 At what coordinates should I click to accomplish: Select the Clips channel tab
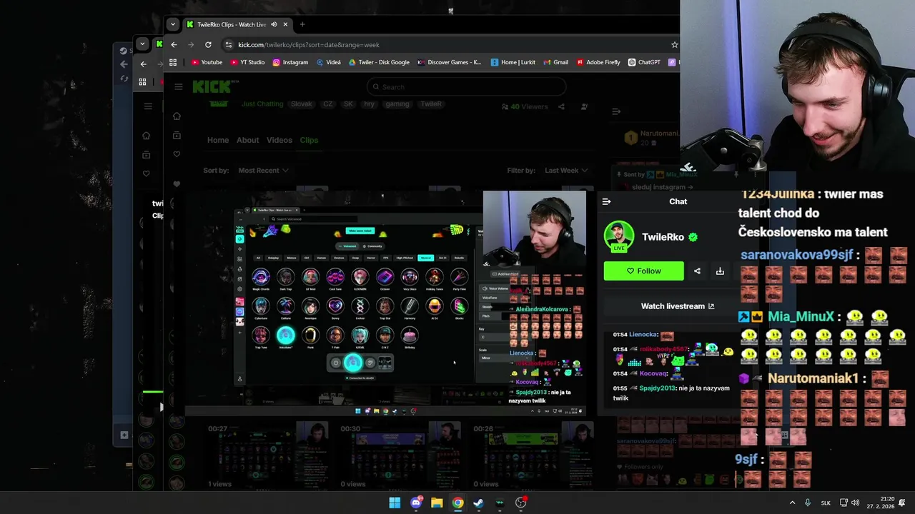[309, 140]
